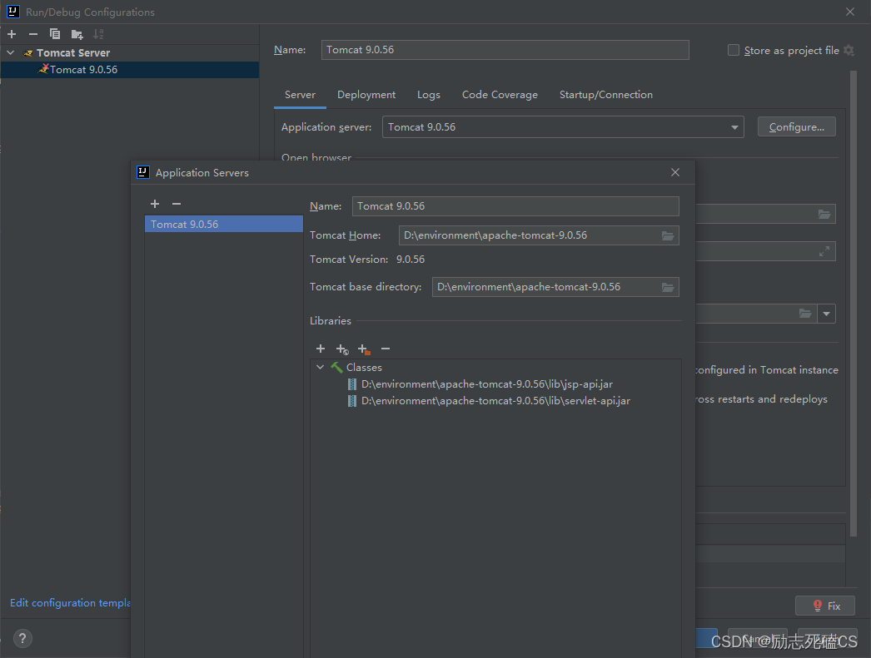Click the Fix button

[x=825, y=606]
